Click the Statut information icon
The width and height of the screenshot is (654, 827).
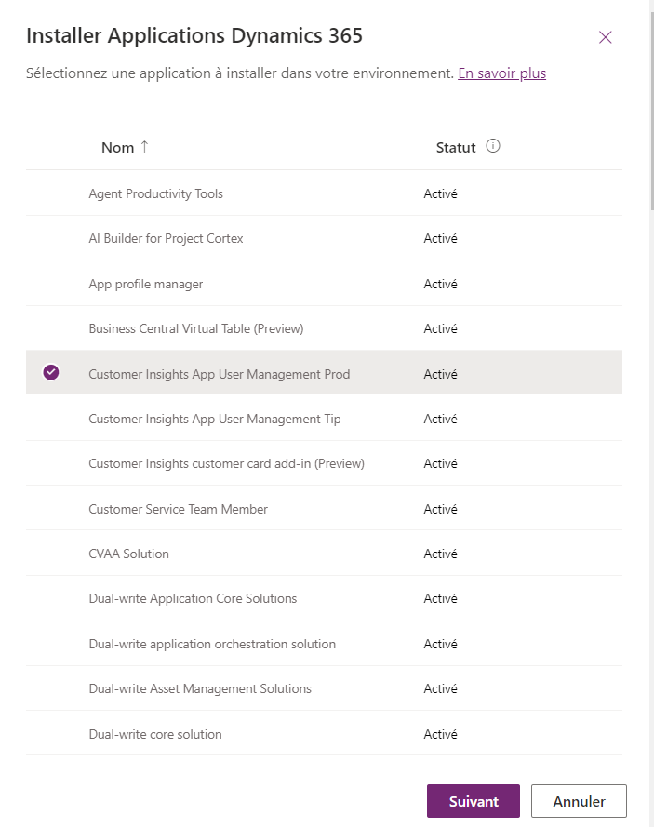tap(493, 146)
